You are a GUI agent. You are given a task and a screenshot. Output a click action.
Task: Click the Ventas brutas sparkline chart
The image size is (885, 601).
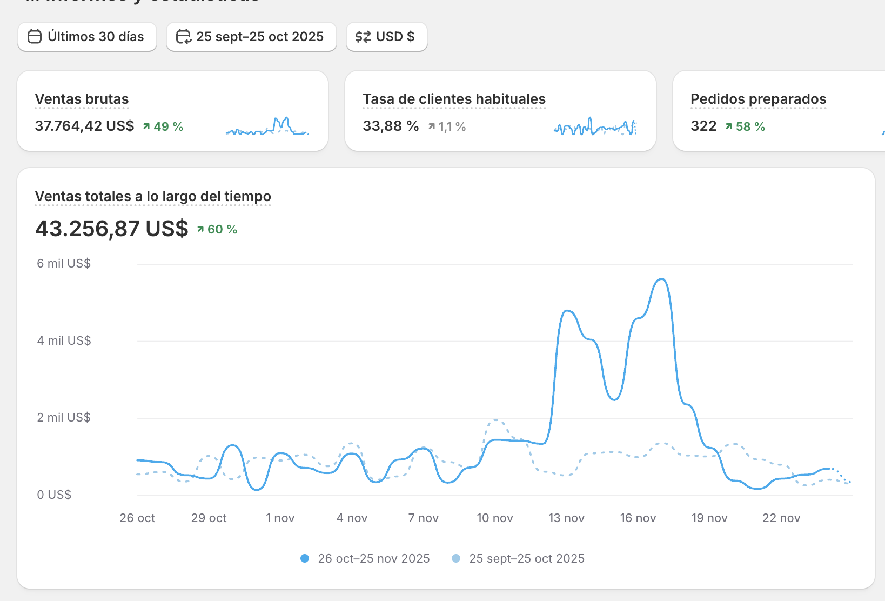point(267,126)
